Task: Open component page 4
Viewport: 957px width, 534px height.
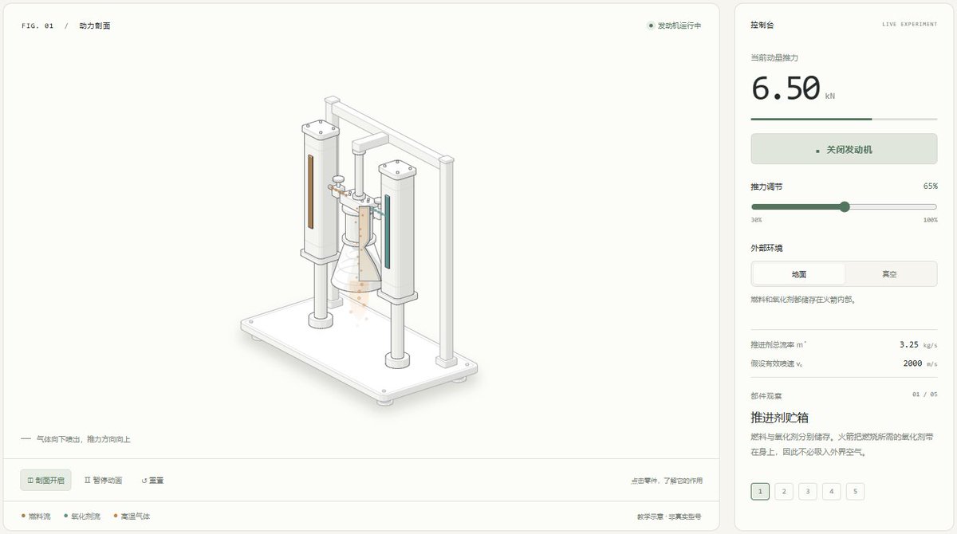Action: [832, 491]
